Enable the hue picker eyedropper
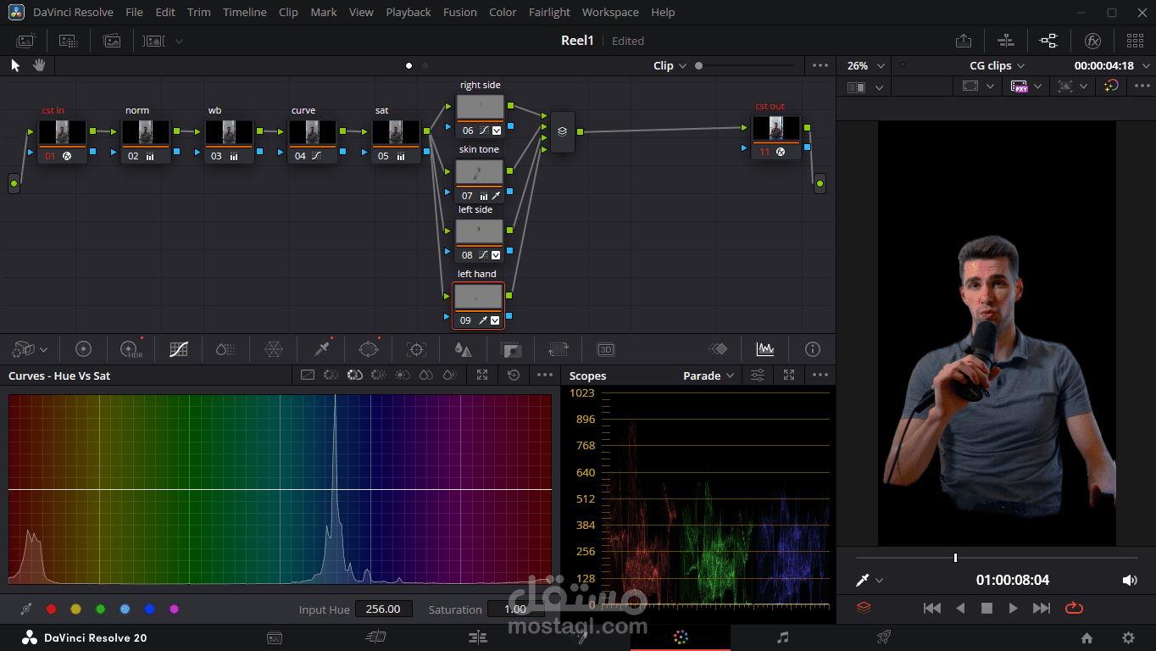 point(26,609)
